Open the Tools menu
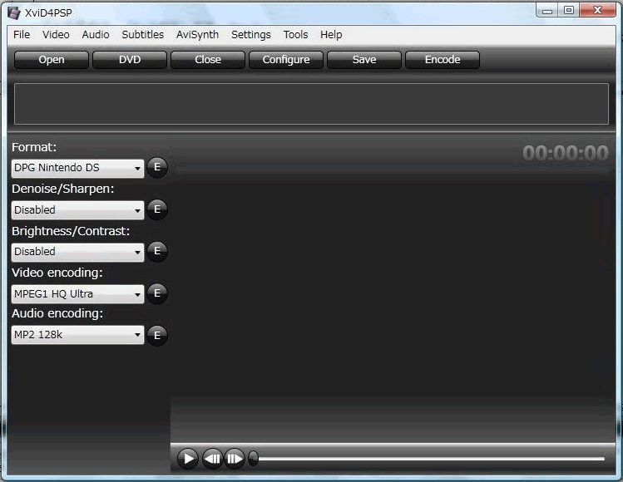 coord(295,35)
